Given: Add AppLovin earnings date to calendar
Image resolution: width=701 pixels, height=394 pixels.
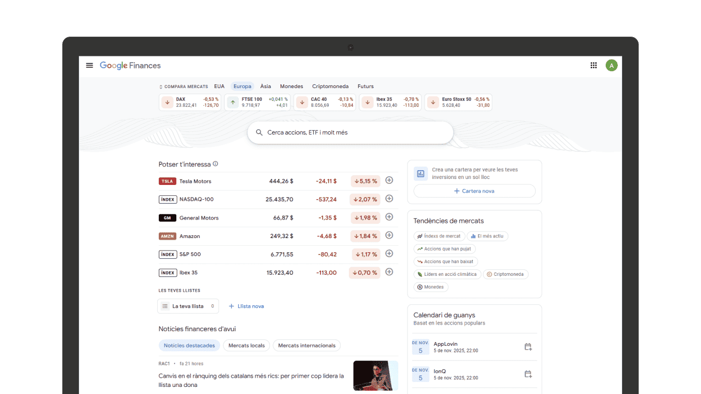Looking at the screenshot, I should [527, 346].
